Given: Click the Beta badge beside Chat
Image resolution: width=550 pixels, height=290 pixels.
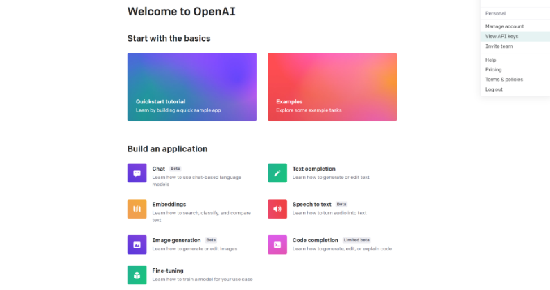Looking at the screenshot, I should pyautogui.click(x=175, y=169).
